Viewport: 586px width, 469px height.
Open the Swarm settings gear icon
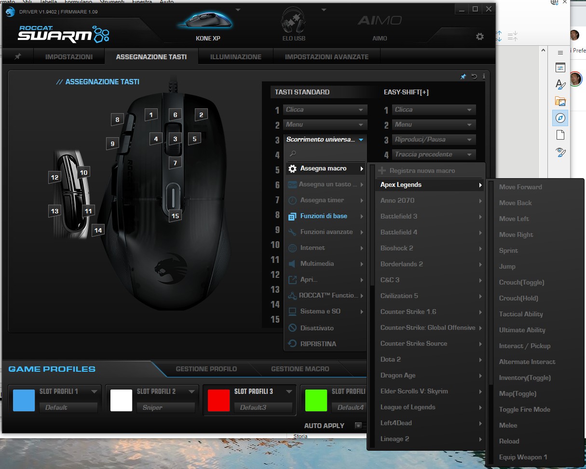[479, 36]
